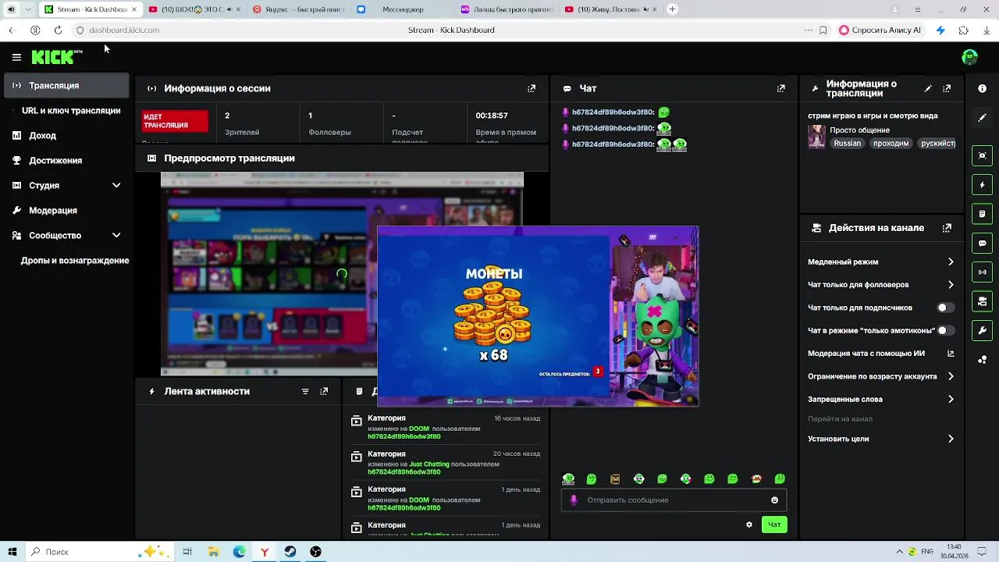Open Steam from the taskbar
Image resolution: width=999 pixels, height=562 pixels.
click(x=290, y=552)
